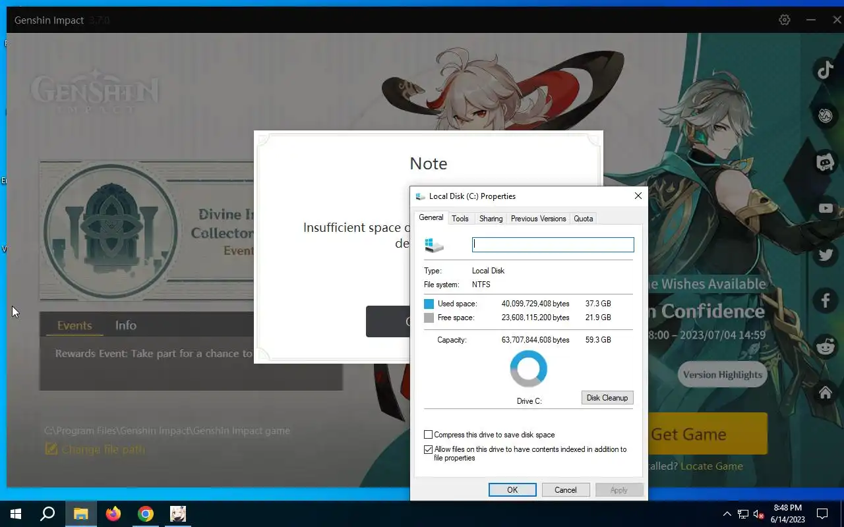Open the HoYoLAB community icon in sidebar
The height and width of the screenshot is (527, 844).
pyautogui.click(x=826, y=116)
